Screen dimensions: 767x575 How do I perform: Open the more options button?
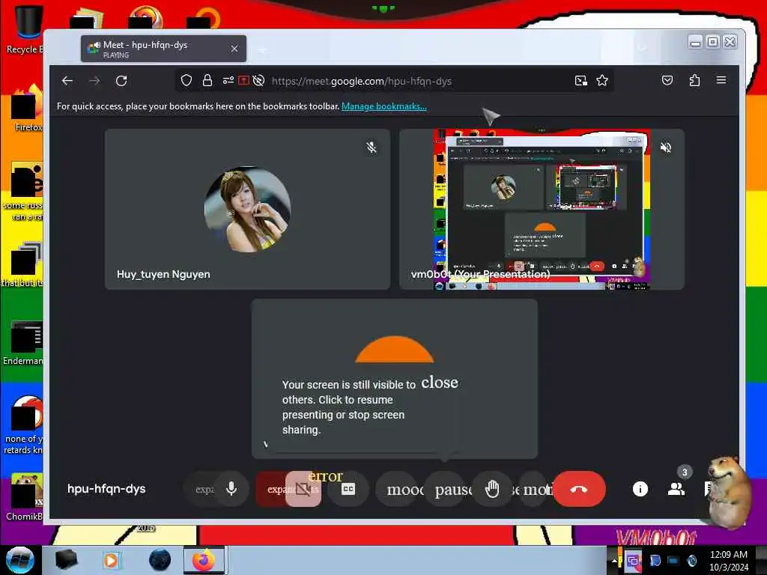534,489
